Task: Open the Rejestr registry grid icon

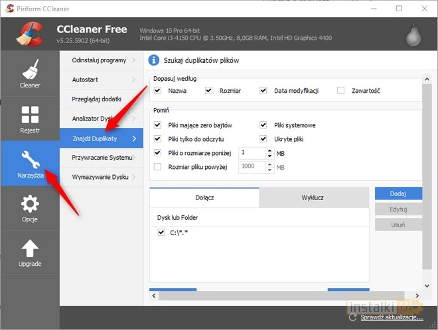Action: [x=29, y=115]
